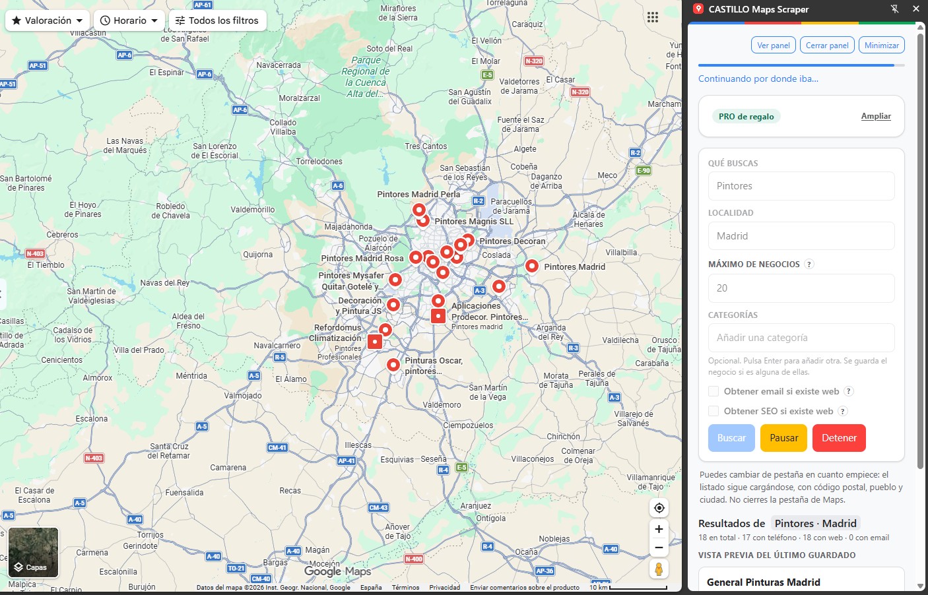This screenshot has height=595, width=928.
Task: Show help for Obtener email option
Action: [x=849, y=391]
